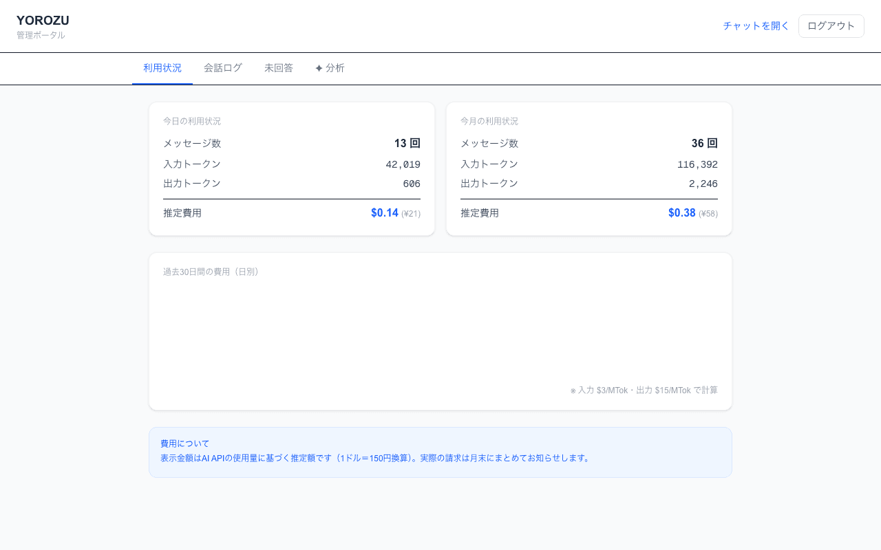
Task: Switch to the 会話ログ tab
Action: point(223,68)
